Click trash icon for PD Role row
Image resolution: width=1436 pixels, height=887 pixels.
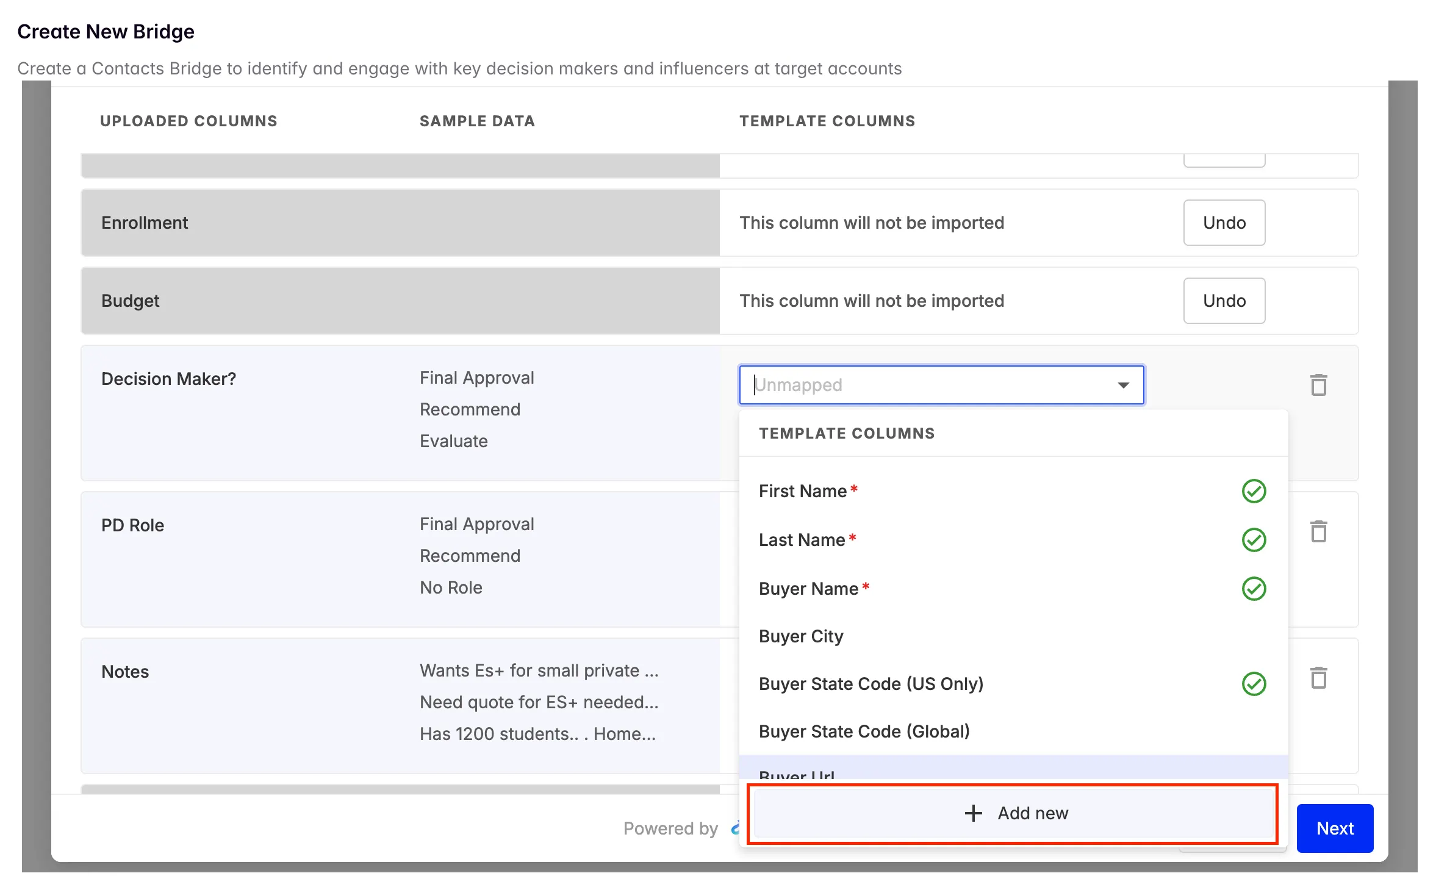coord(1318,531)
